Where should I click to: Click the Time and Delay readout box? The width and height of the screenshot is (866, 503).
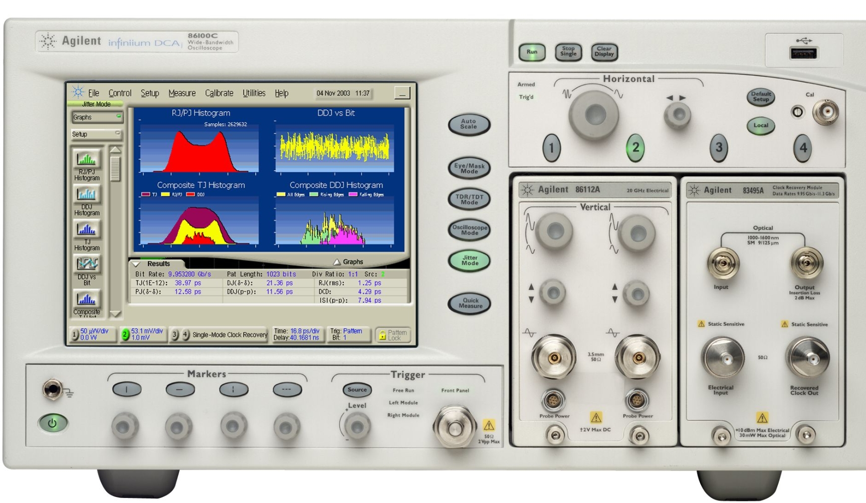point(296,334)
